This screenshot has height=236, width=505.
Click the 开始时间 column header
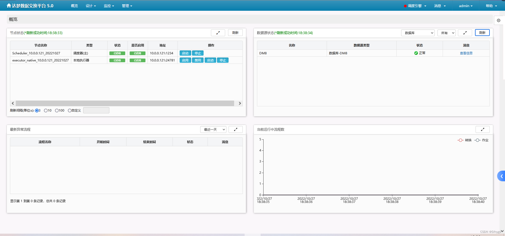coord(103,142)
